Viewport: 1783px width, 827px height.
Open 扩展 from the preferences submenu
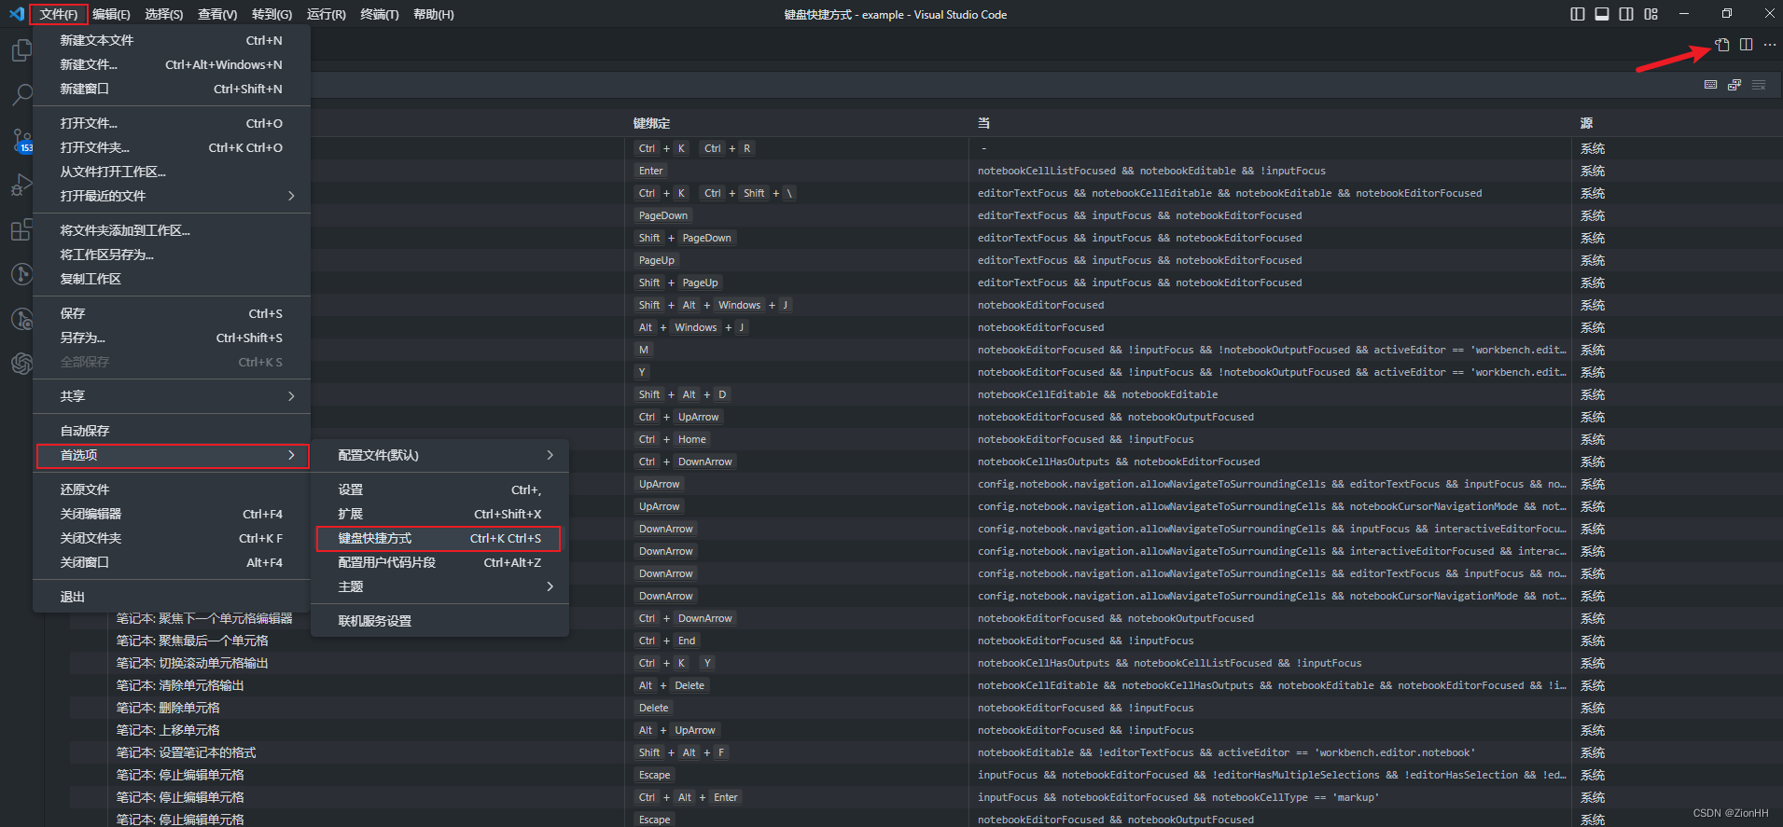pyautogui.click(x=439, y=514)
